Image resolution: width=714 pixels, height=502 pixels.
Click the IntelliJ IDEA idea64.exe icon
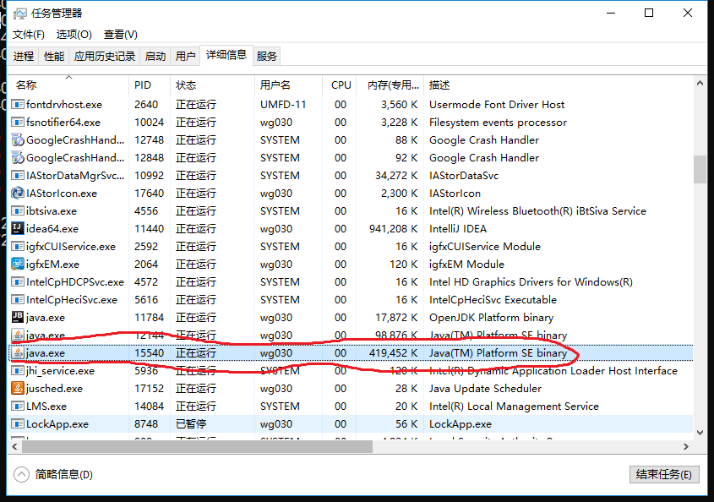pos(18,229)
